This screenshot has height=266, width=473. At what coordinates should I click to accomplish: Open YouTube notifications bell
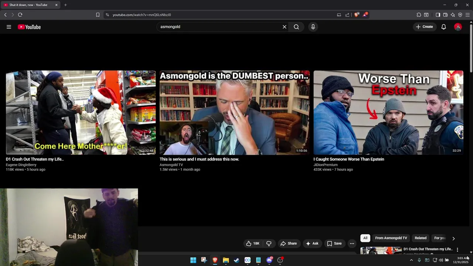coord(443,27)
